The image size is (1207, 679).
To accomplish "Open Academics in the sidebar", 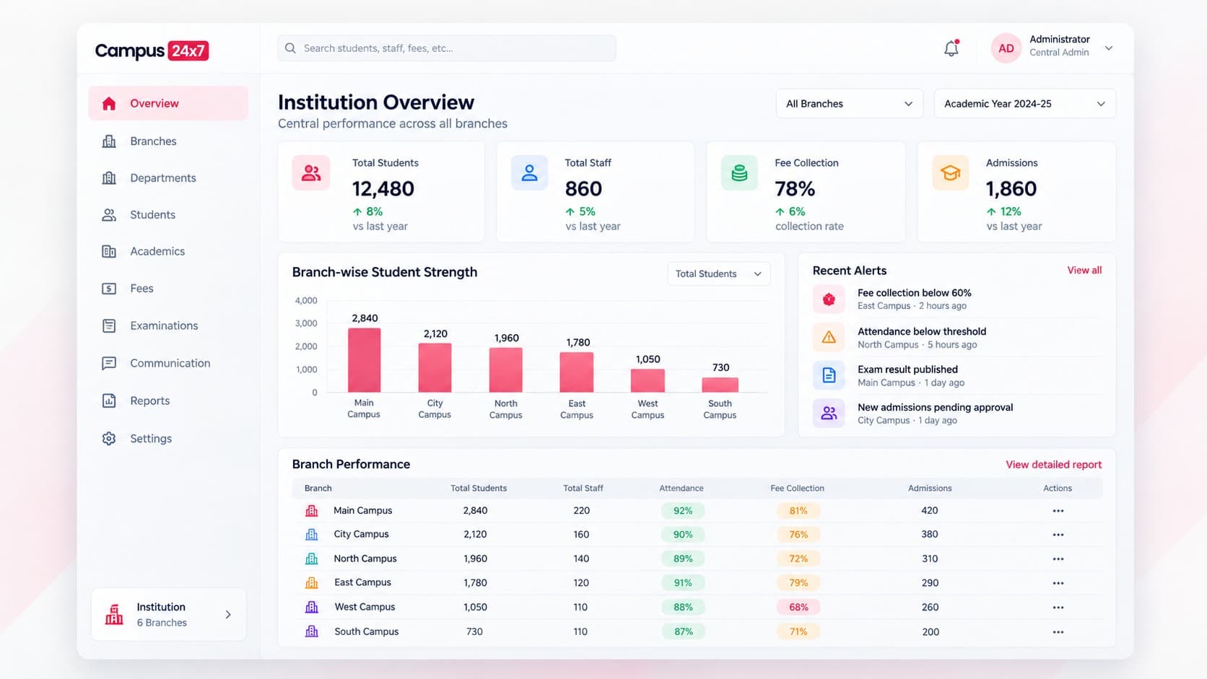I will pos(168,252).
